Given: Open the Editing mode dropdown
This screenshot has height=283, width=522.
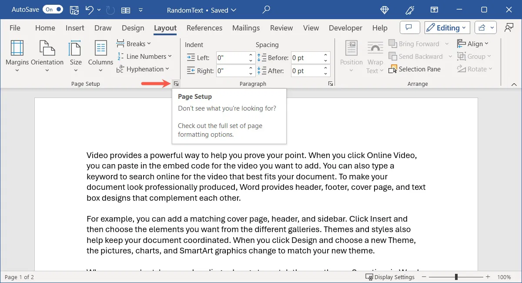Looking at the screenshot, I should point(447,27).
